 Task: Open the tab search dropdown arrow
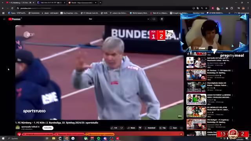(x=3, y=3)
